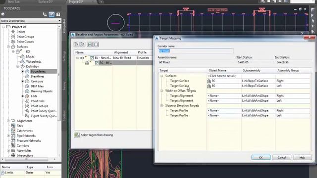Image resolution: width=317 pixels, height=178 pixels.
Task: Toggle the BL - New 6... baseline checkbox
Action: tap(92, 58)
